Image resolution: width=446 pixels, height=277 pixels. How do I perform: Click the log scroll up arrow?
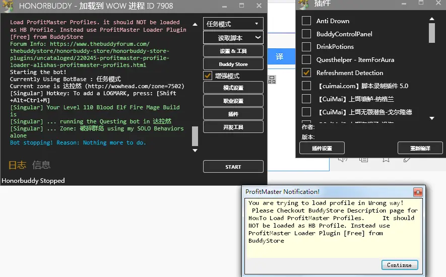195,25
